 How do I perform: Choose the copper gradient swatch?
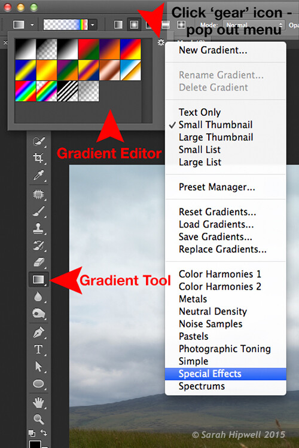click(x=109, y=70)
